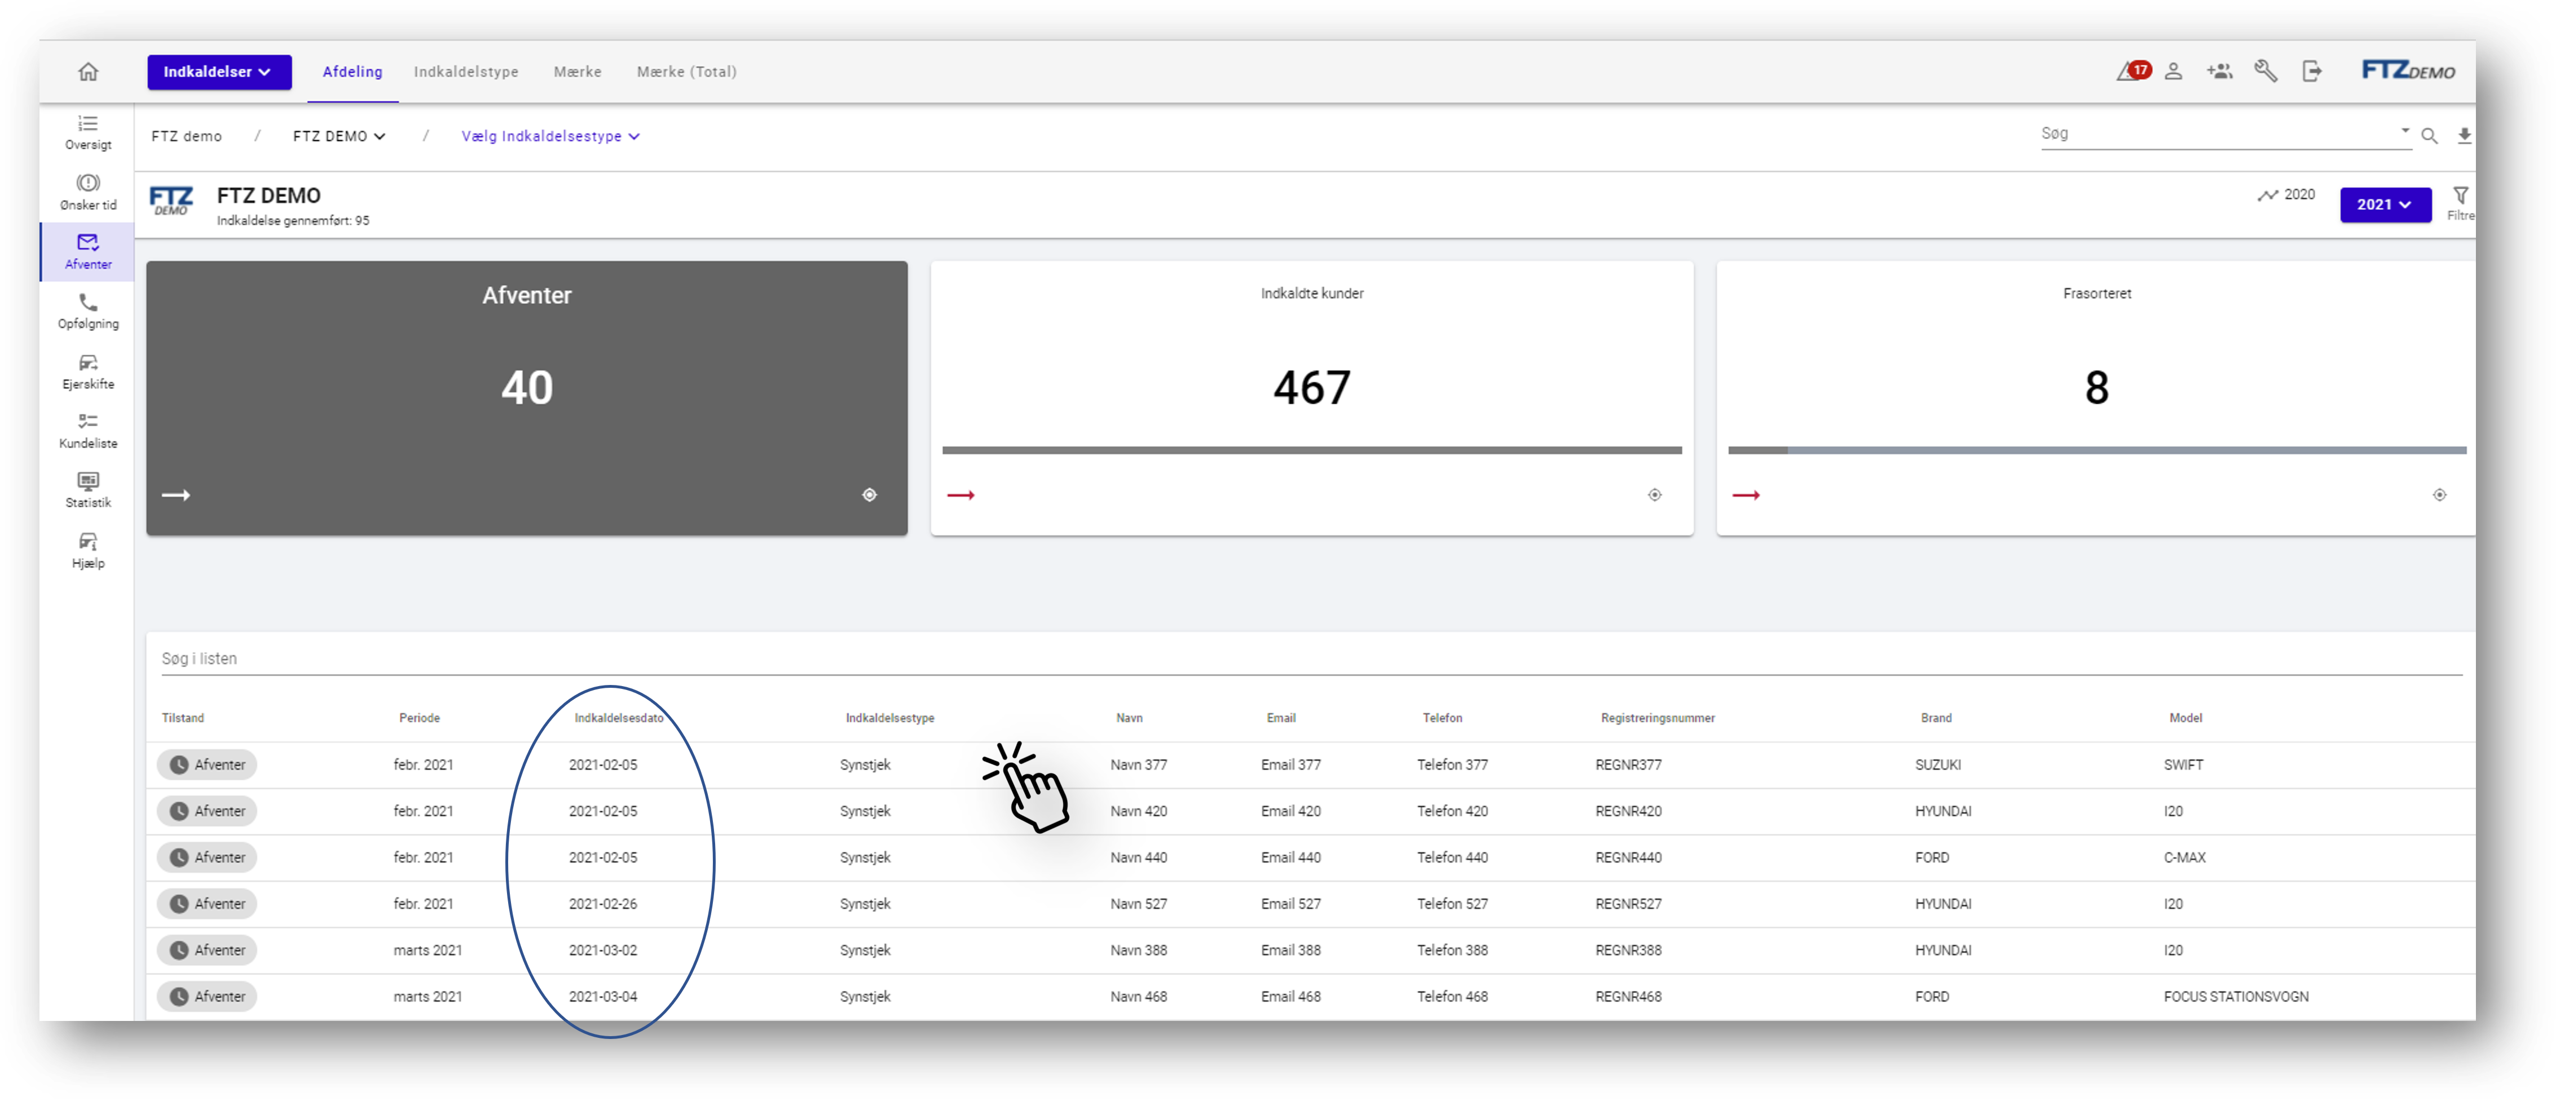2556x1101 pixels.
Task: Open Kundeliste in the sidebar
Action: point(89,431)
